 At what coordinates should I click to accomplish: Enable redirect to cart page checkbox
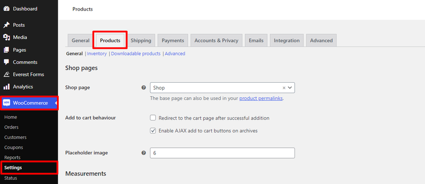point(153,118)
